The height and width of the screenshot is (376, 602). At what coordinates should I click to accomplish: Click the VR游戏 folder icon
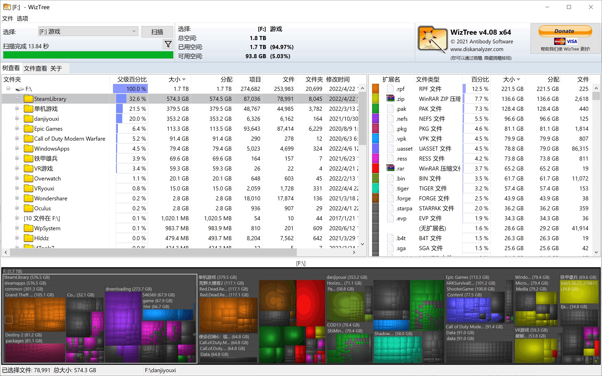(x=28, y=168)
